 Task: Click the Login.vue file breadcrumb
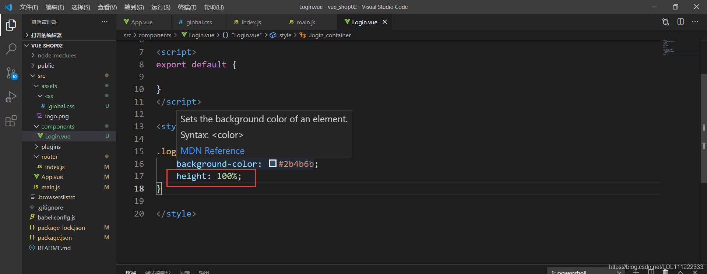click(198, 35)
